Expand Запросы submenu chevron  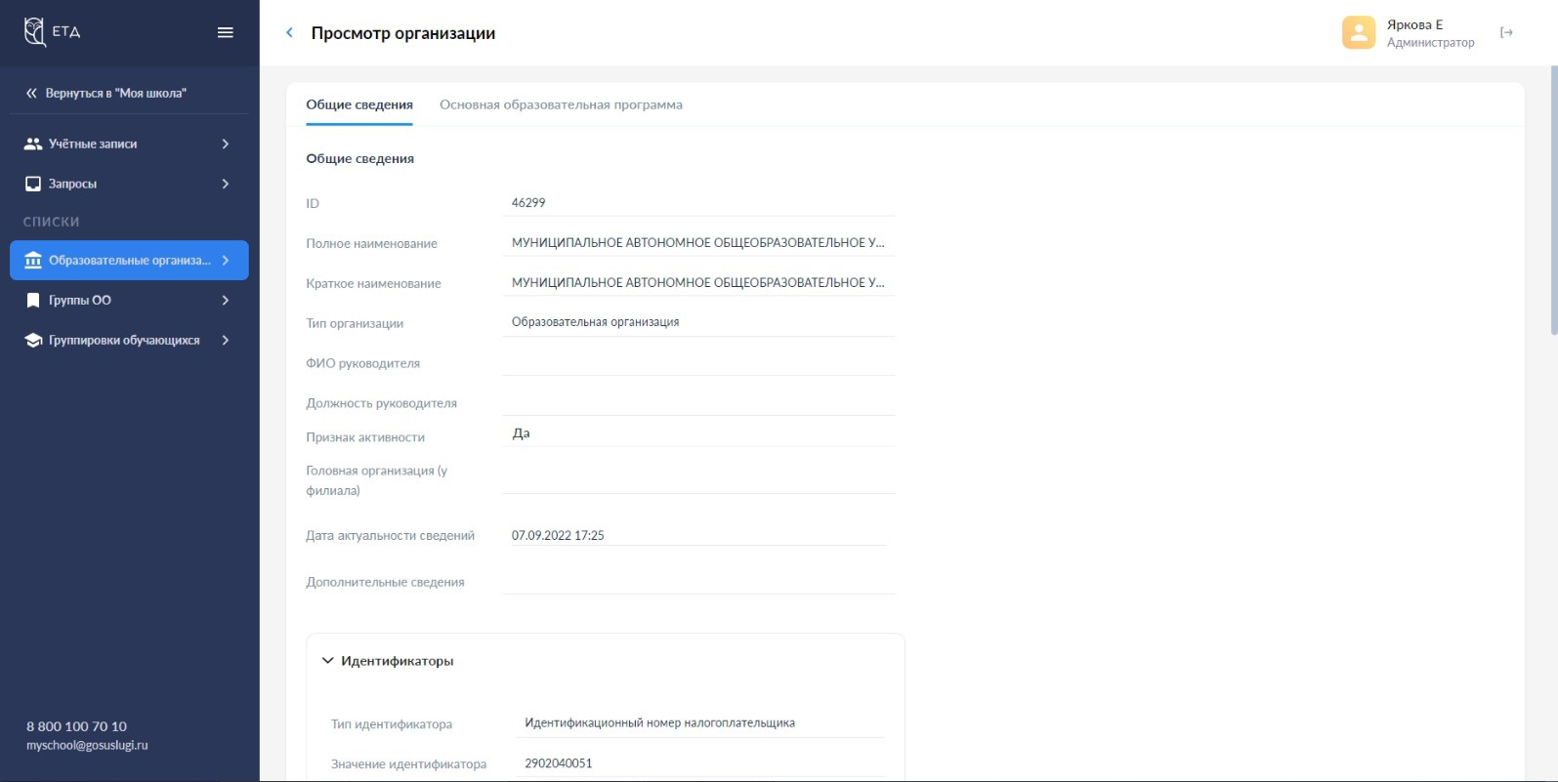(226, 184)
